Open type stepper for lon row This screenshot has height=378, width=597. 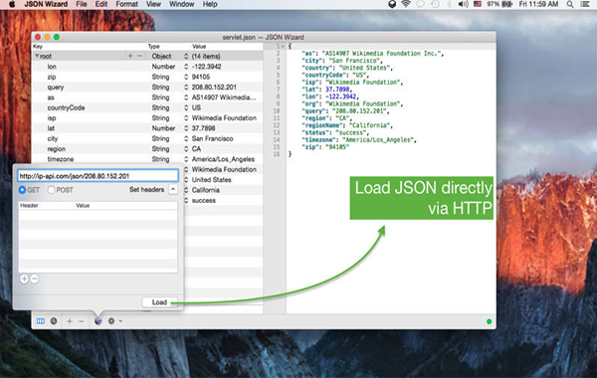(186, 67)
